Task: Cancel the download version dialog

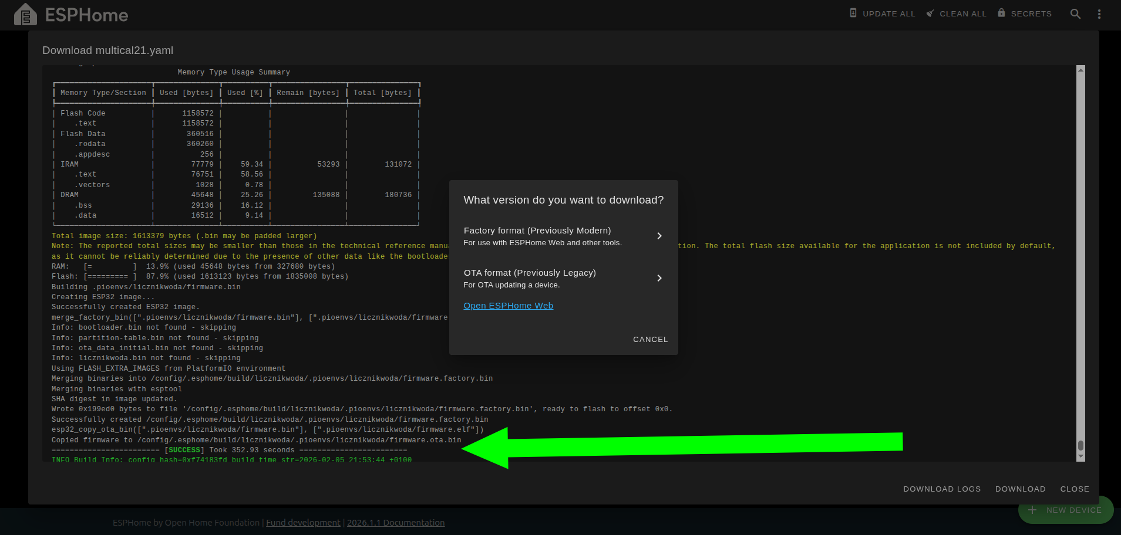Action: coord(650,340)
